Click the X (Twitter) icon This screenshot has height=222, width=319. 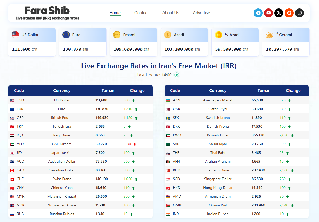279,13
